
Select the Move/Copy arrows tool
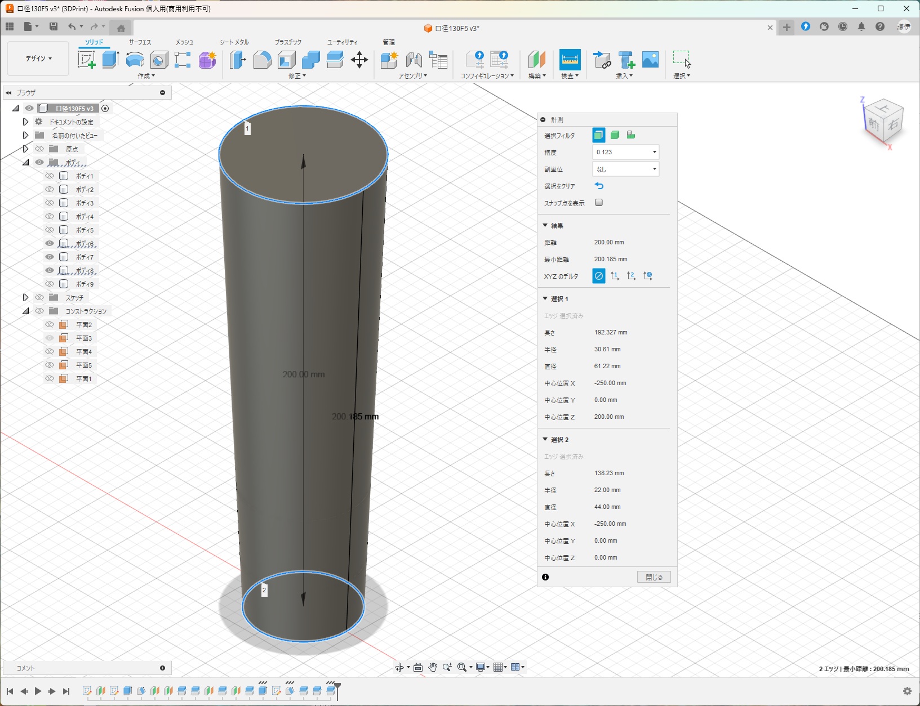coord(359,59)
